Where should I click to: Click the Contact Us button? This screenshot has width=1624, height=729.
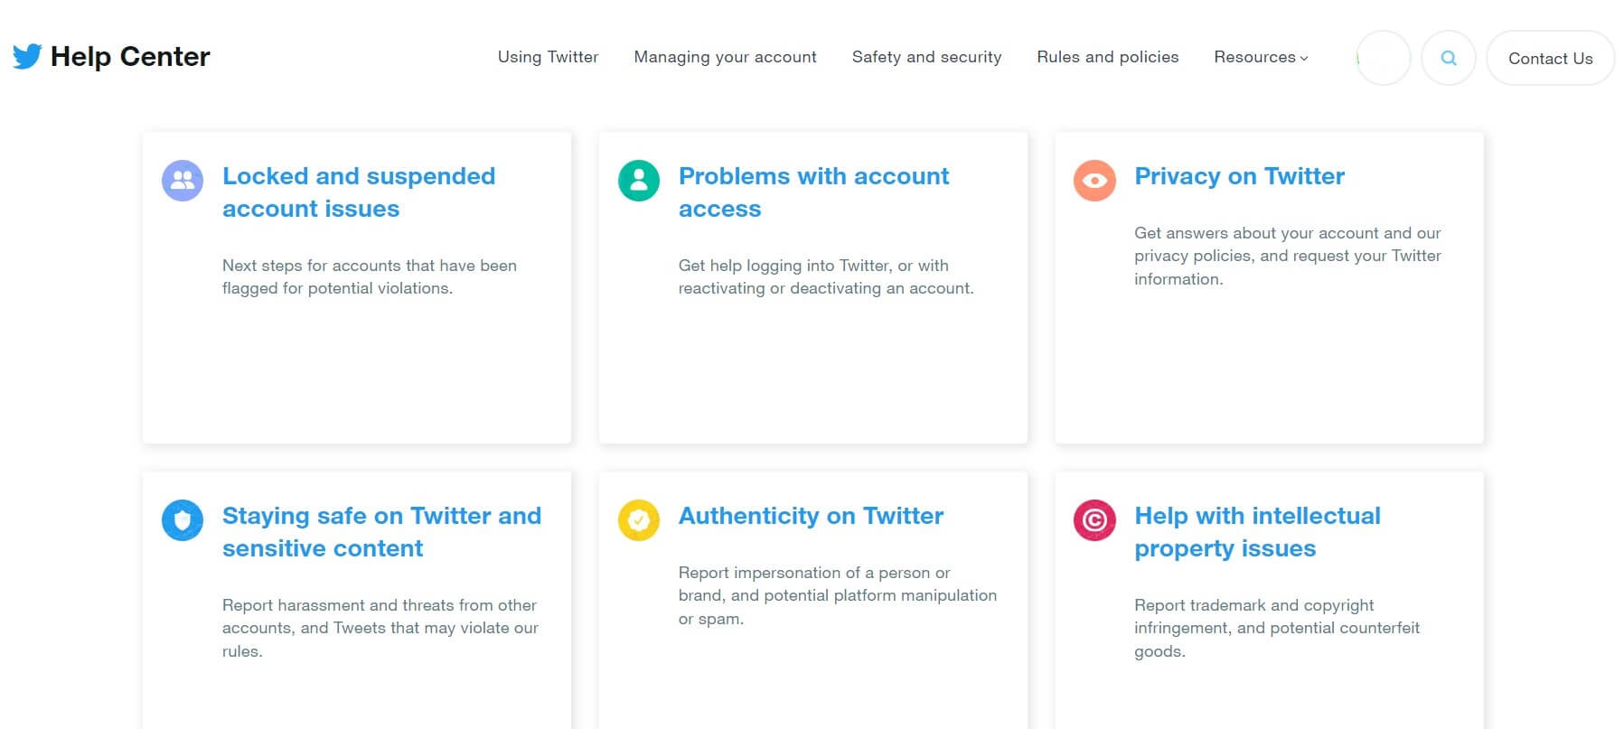click(1550, 58)
